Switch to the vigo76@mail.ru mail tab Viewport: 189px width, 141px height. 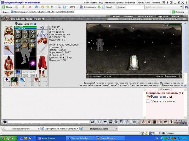[60, 129]
